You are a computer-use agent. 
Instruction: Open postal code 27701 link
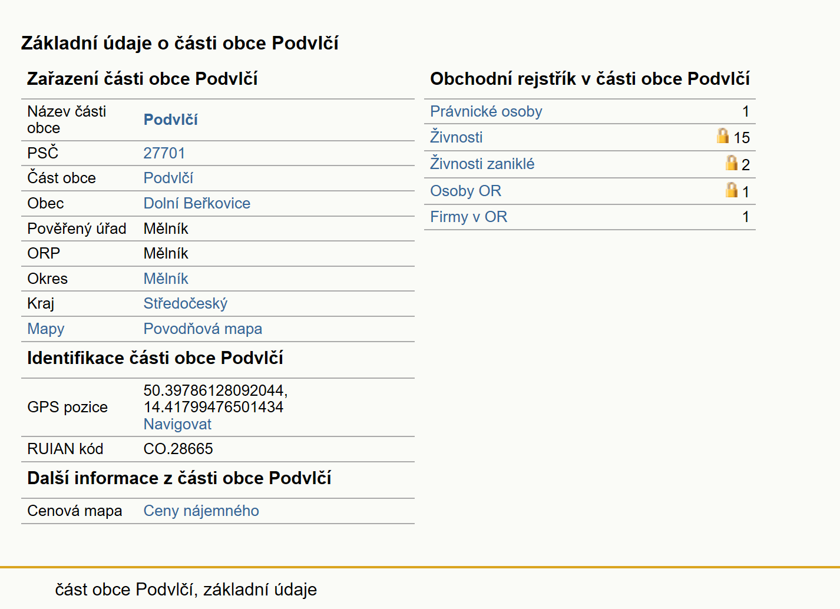164,153
